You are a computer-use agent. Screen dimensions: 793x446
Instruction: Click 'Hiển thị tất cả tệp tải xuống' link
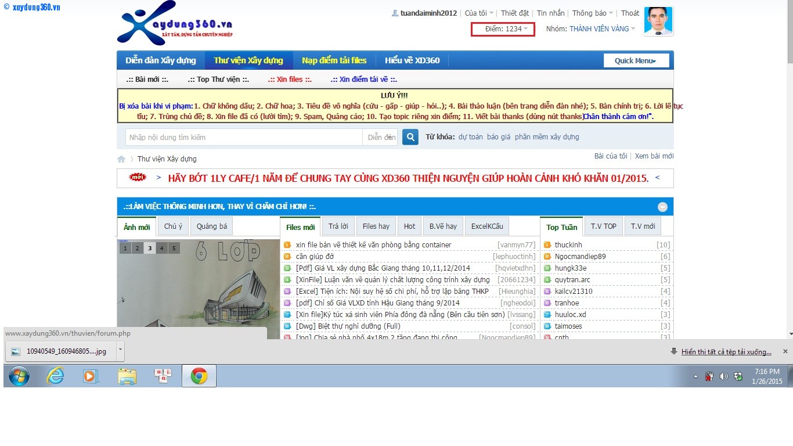pos(726,352)
